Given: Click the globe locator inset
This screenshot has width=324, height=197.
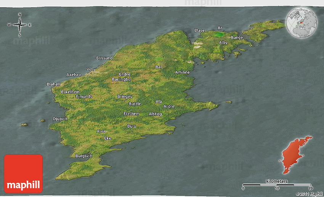Looking at the screenshot, I should (302, 23).
